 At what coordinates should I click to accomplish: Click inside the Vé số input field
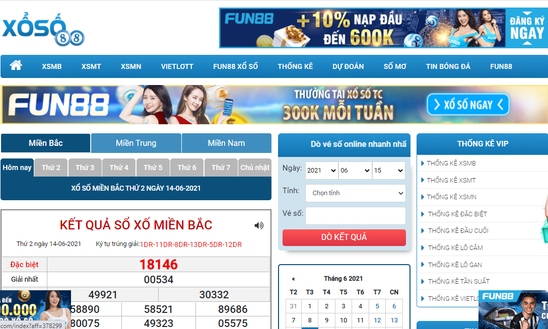(355, 215)
